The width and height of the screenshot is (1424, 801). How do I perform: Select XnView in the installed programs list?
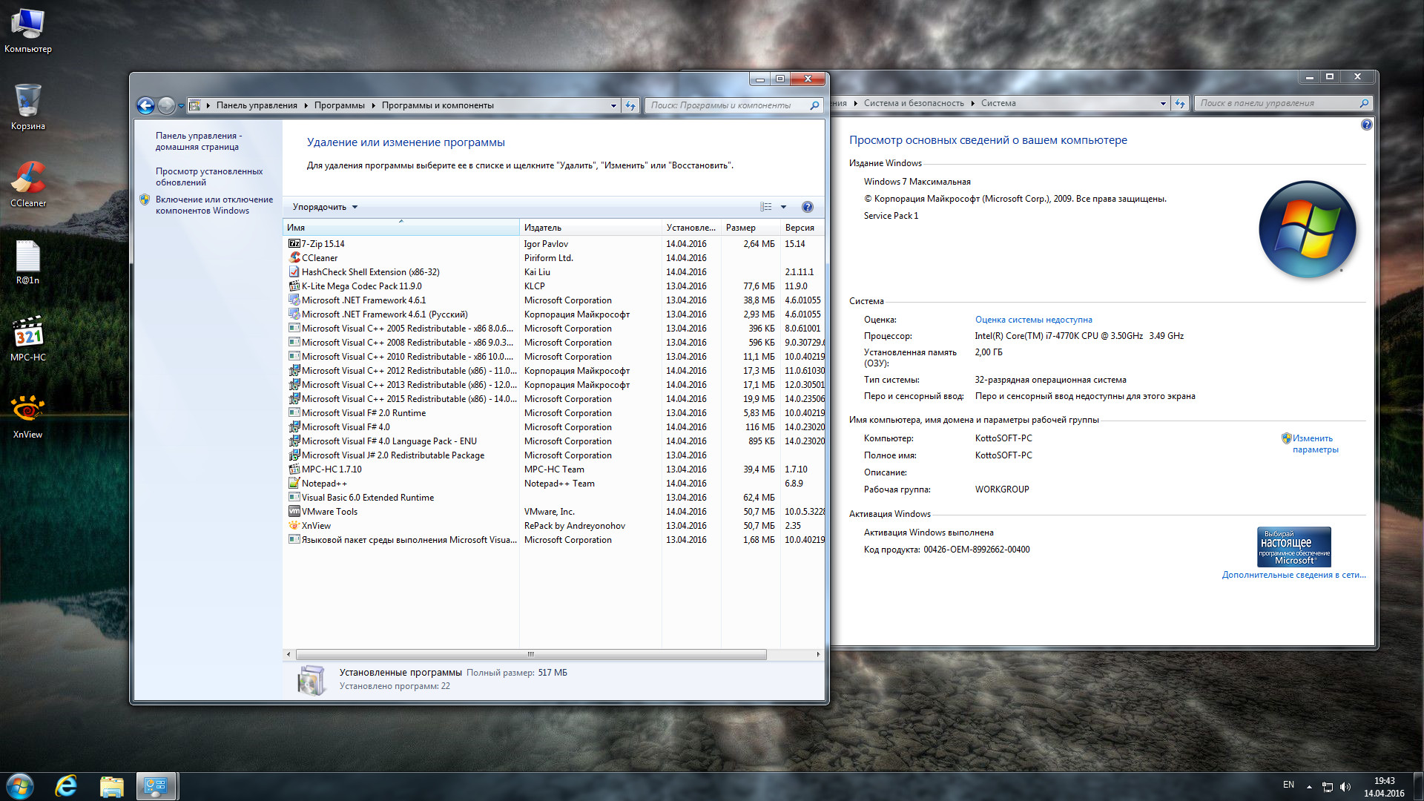(x=555, y=525)
